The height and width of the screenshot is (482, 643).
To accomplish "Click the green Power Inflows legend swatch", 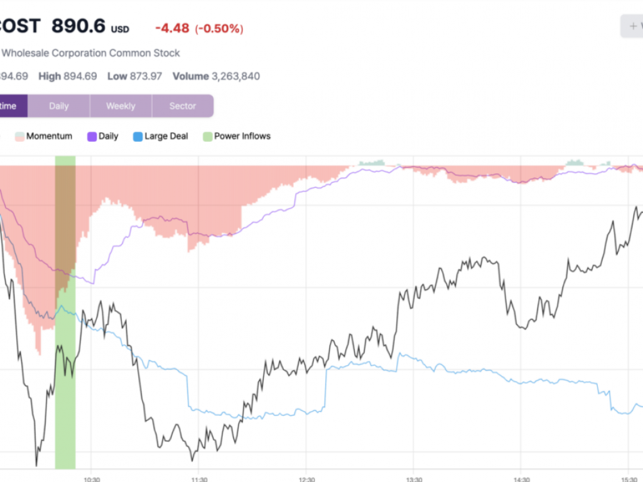I will pos(208,136).
